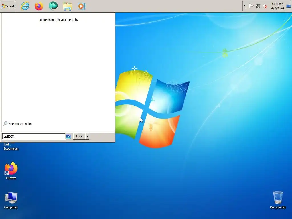
Task: Click into the gpEDIT search field
Action: (34, 137)
